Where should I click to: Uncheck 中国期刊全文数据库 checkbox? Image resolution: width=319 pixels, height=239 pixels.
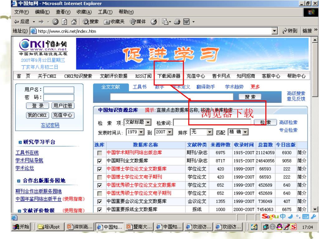click(x=100, y=161)
